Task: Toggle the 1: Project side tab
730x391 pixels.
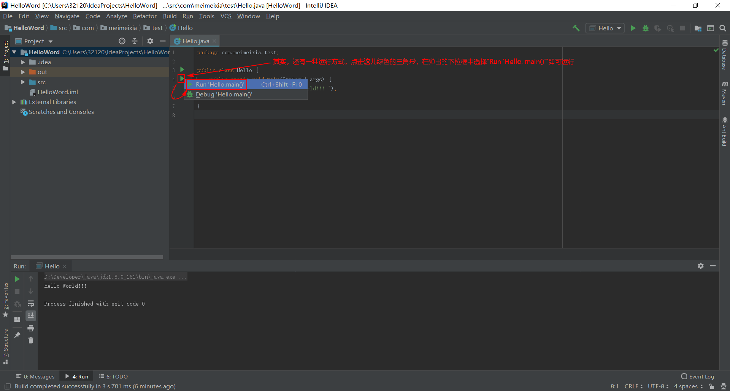Action: point(5,55)
